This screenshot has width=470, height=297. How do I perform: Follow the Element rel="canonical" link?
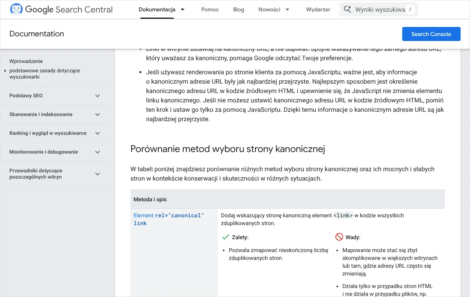169,219
